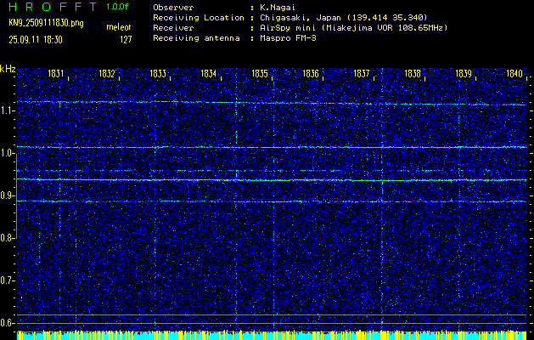Click the count value 127
Screen dimensions: 534x340
click(126, 40)
